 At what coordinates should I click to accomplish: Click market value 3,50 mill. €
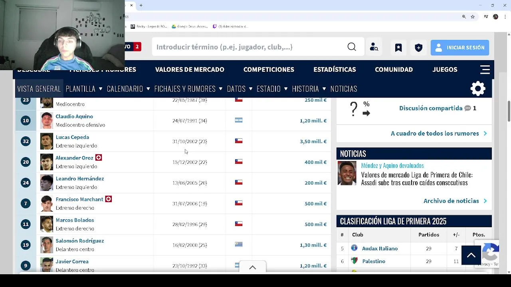tap(313, 142)
